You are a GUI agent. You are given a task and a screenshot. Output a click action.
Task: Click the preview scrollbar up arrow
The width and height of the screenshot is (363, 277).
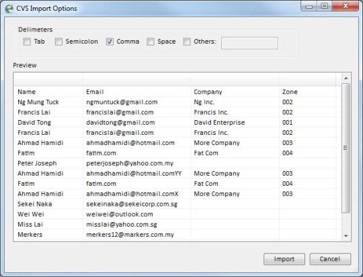pos(346,78)
